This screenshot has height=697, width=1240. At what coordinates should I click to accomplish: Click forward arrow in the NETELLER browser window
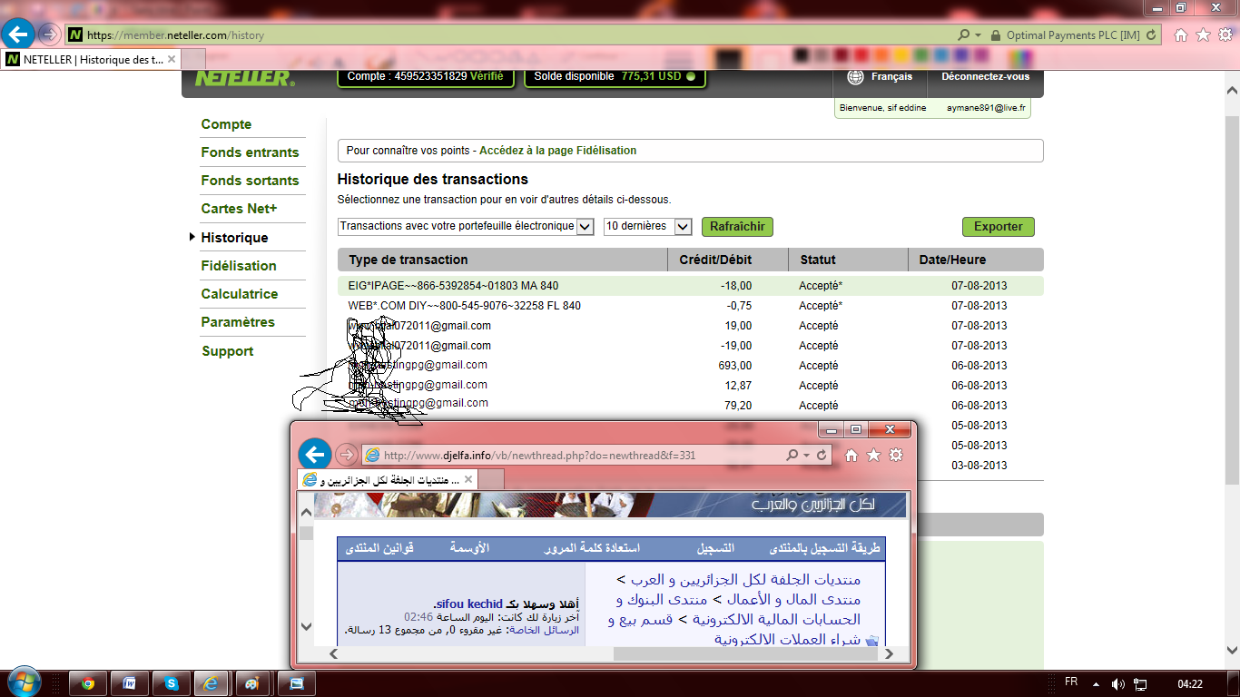pyautogui.click(x=49, y=34)
